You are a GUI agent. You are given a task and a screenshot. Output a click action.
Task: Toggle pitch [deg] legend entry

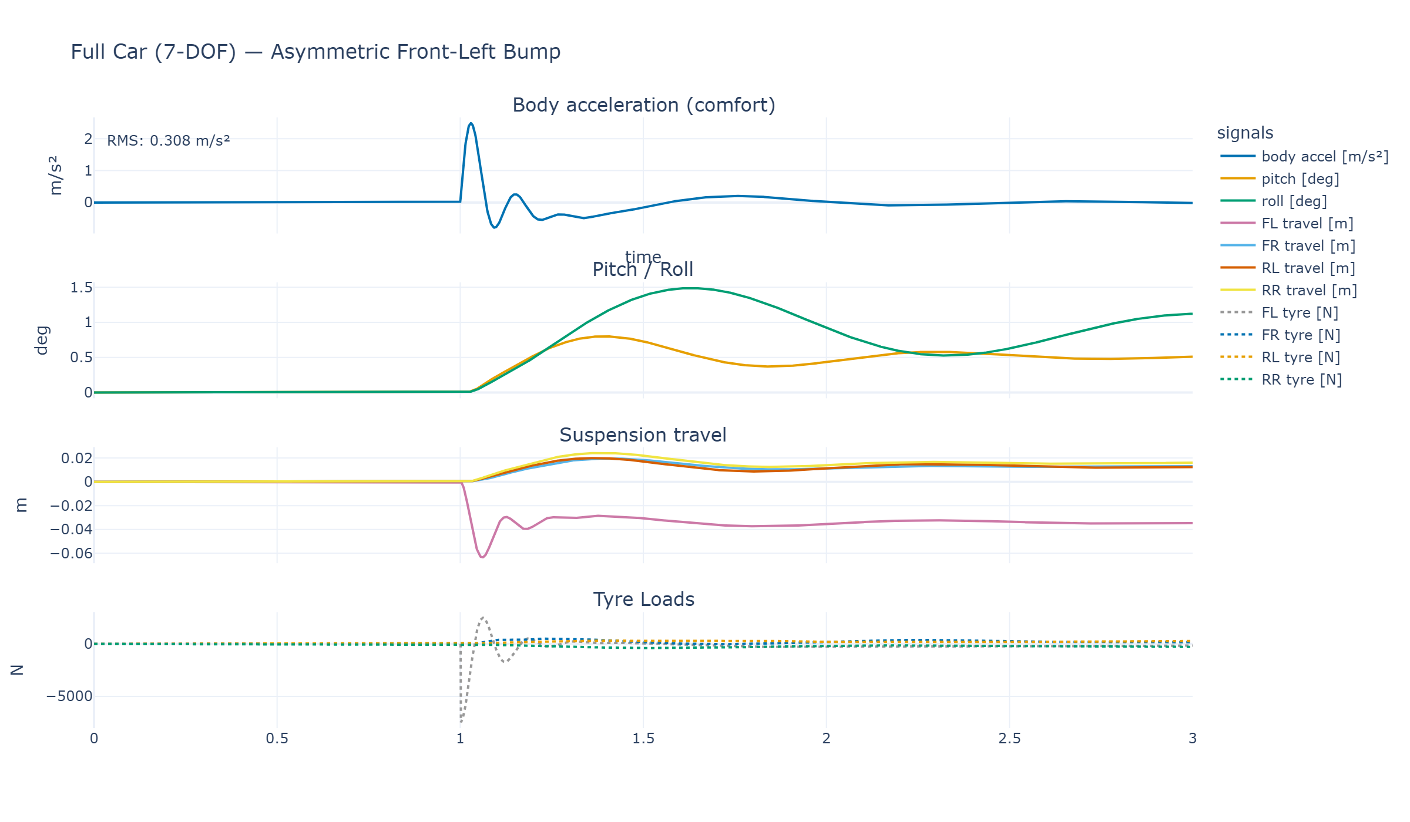(x=1280, y=178)
